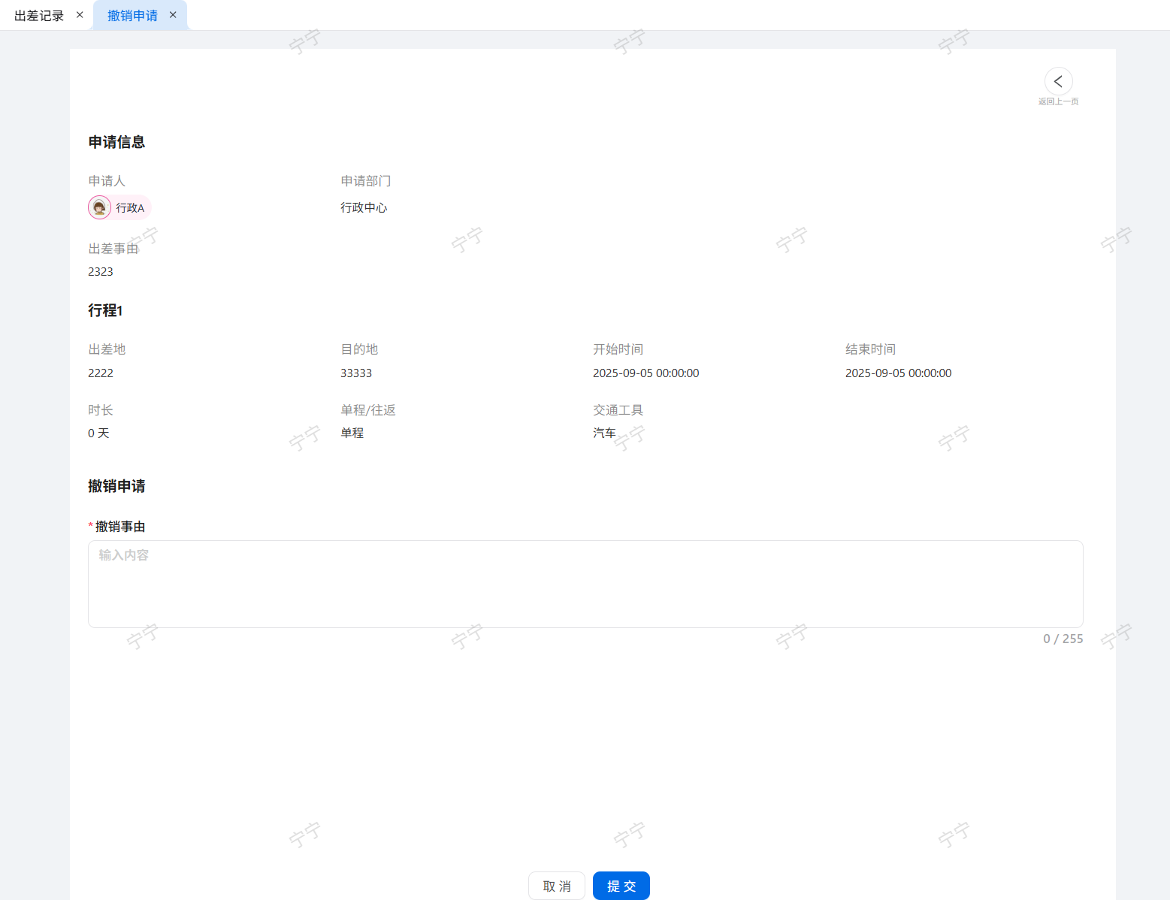
Task: Click the 结束时间 date value
Action: coord(898,373)
